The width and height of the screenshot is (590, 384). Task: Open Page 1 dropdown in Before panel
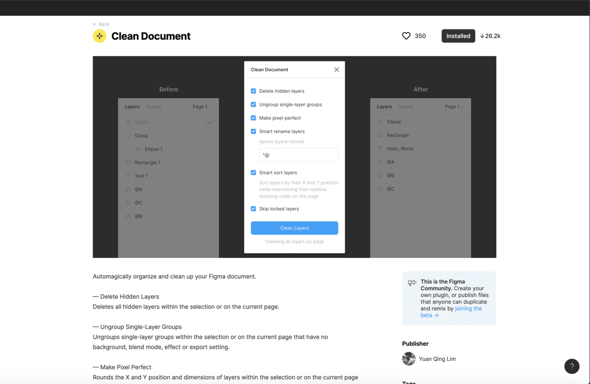coord(202,107)
